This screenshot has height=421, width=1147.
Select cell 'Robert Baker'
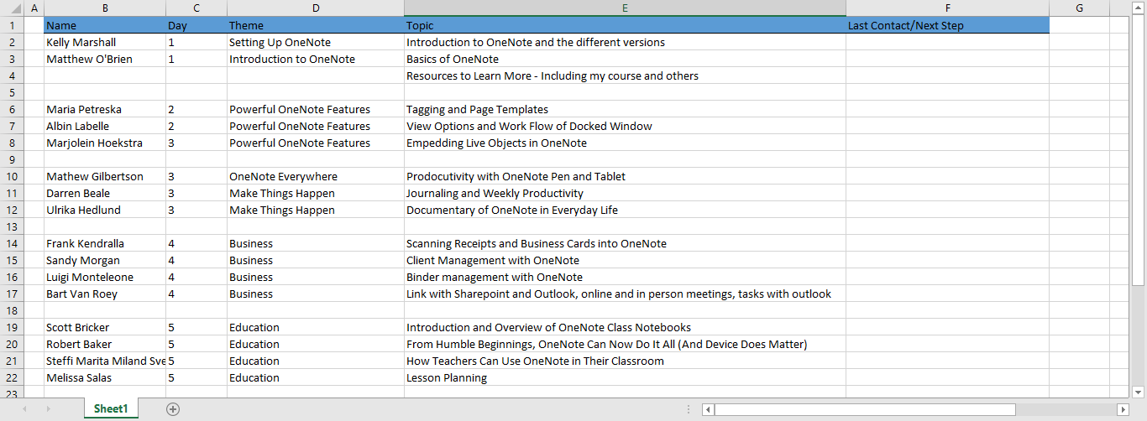[105, 344]
